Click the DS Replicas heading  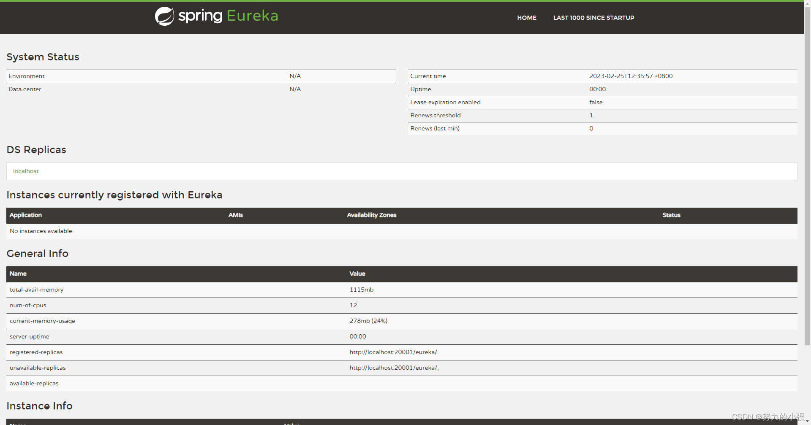tap(36, 150)
